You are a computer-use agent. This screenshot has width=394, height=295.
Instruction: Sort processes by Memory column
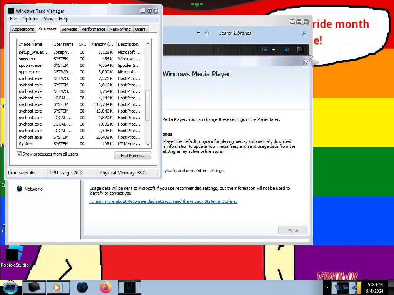click(102, 44)
